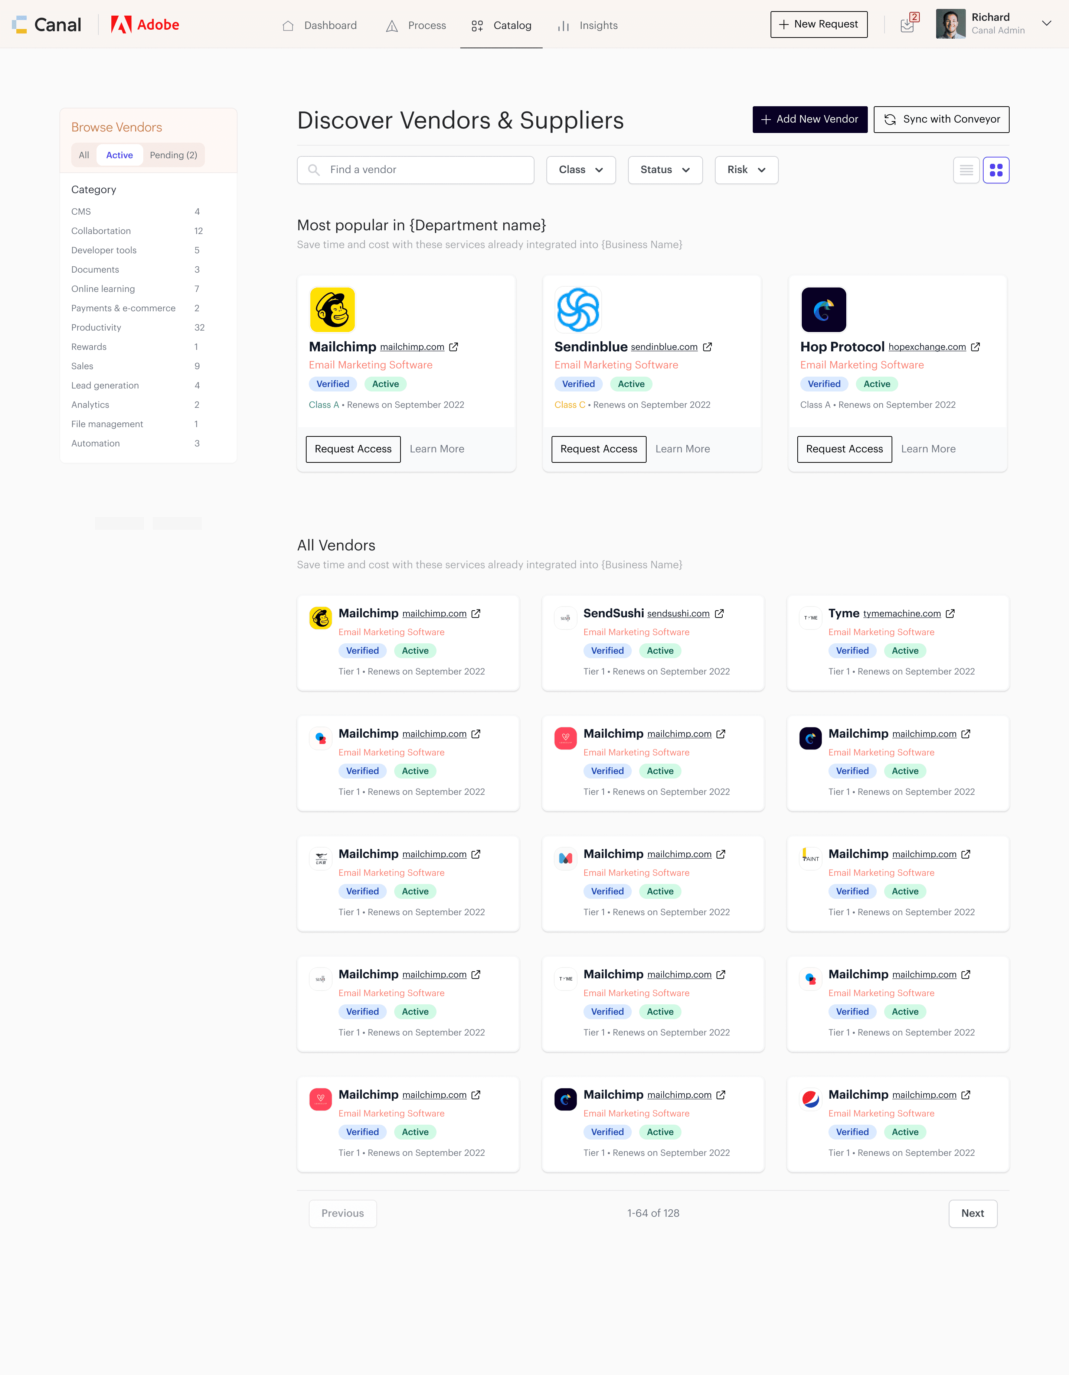Select the Pending (2) filter tab
This screenshot has height=1375, width=1069.
174,155
